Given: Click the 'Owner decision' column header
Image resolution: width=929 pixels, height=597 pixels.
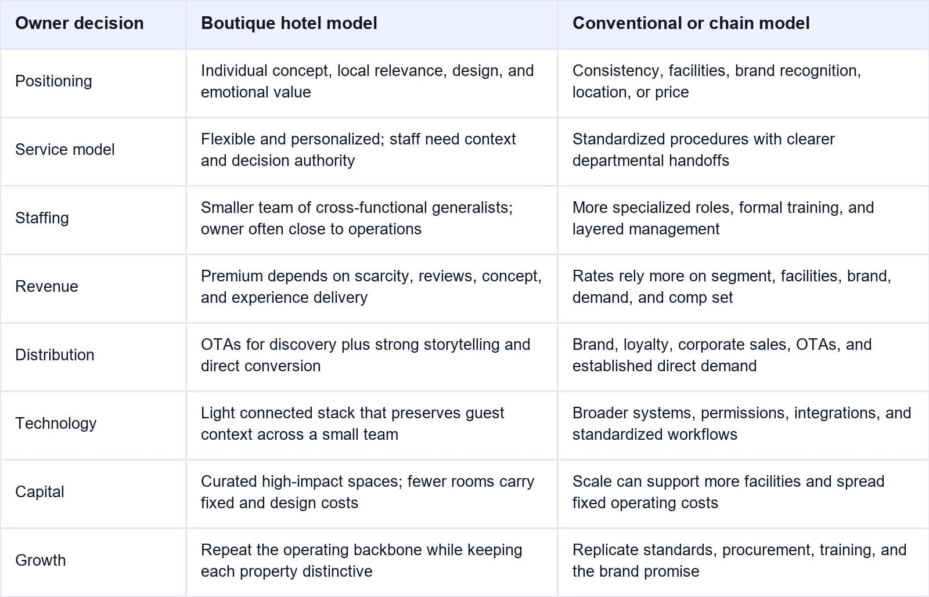Looking at the screenshot, I should (x=80, y=23).
